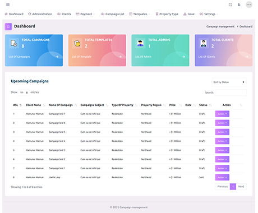
Task: Click the Campaign management breadcrumb link
Action: coord(220,26)
